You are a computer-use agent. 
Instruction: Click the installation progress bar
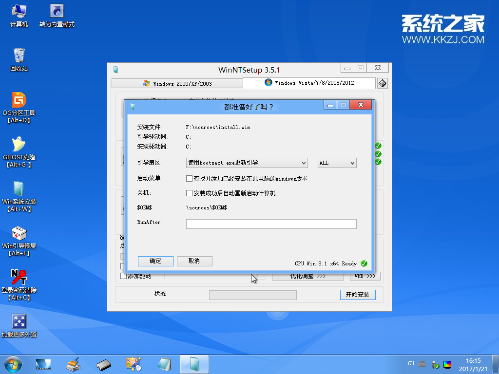pyautogui.click(x=252, y=295)
